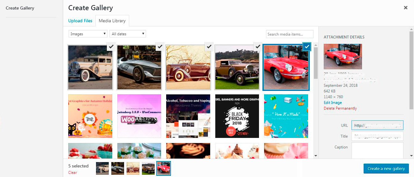The height and width of the screenshot is (177, 414).
Task: Select the white cupcakes image in bottom row
Action: coord(237,151)
